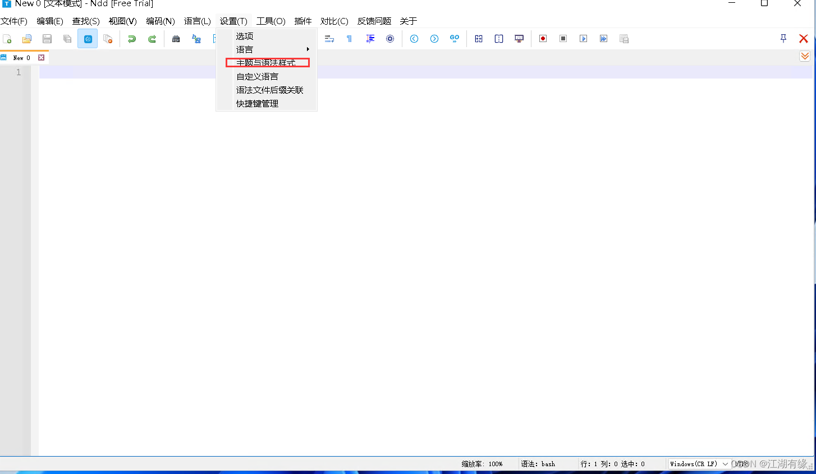Click the red X toolbar icon
This screenshot has height=474, width=816.
(x=804, y=39)
